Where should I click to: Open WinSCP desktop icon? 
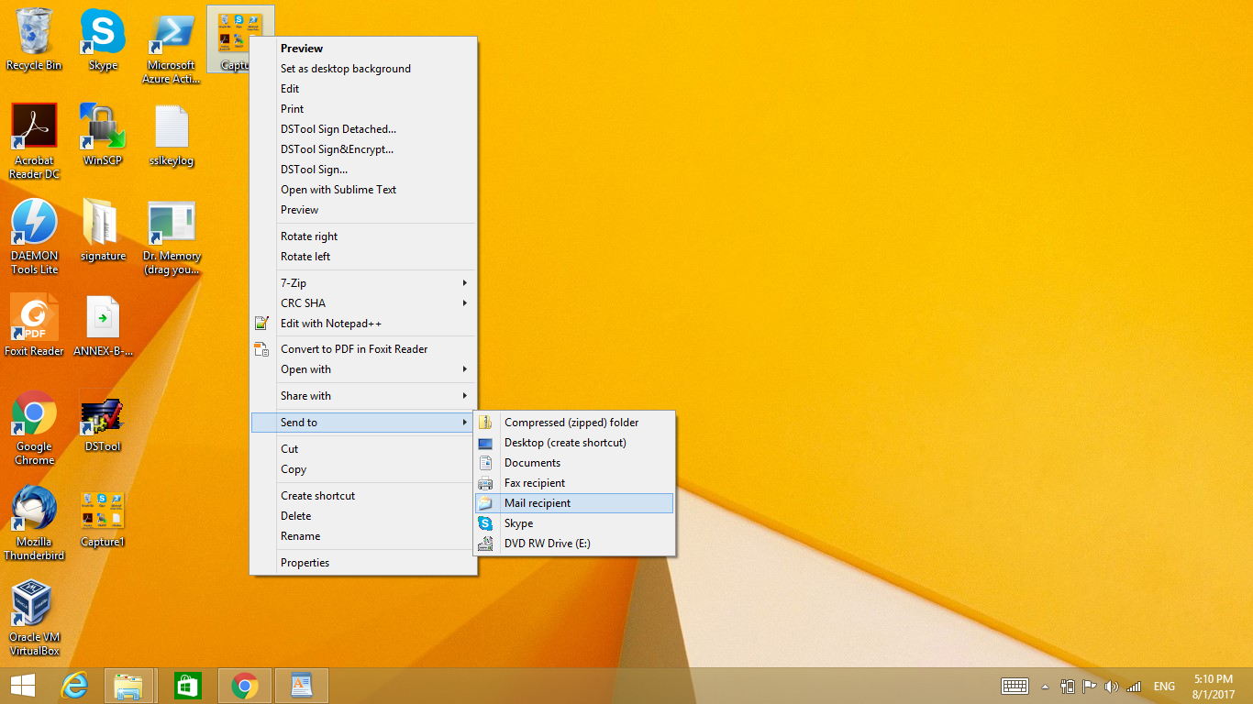(x=103, y=128)
